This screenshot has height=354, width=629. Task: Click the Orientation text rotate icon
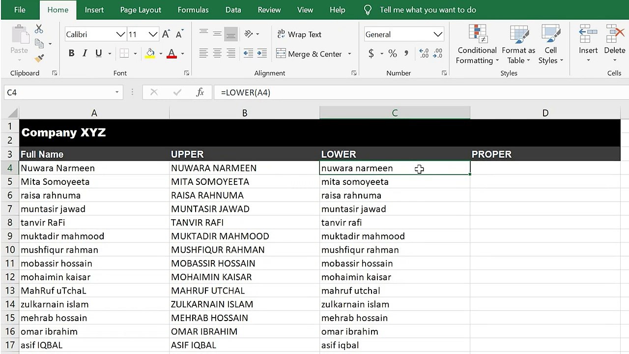point(249,33)
